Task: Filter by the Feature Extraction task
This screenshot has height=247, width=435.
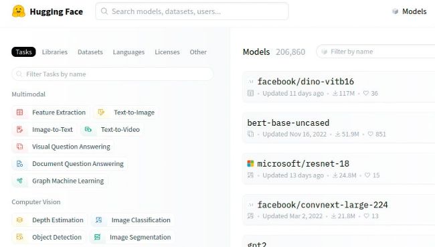Action: coord(51,112)
